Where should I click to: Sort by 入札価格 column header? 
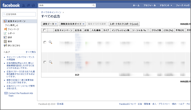coord(96,30)
